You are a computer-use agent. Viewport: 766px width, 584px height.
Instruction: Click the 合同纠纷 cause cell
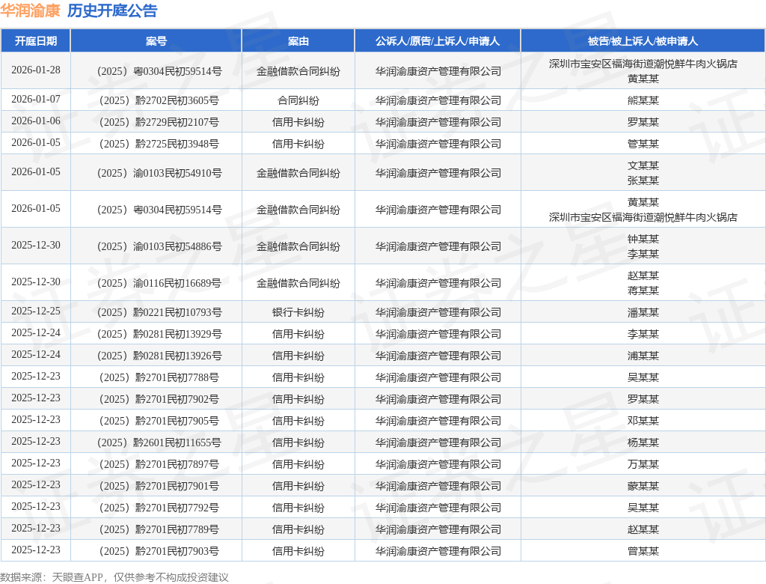[x=298, y=101]
